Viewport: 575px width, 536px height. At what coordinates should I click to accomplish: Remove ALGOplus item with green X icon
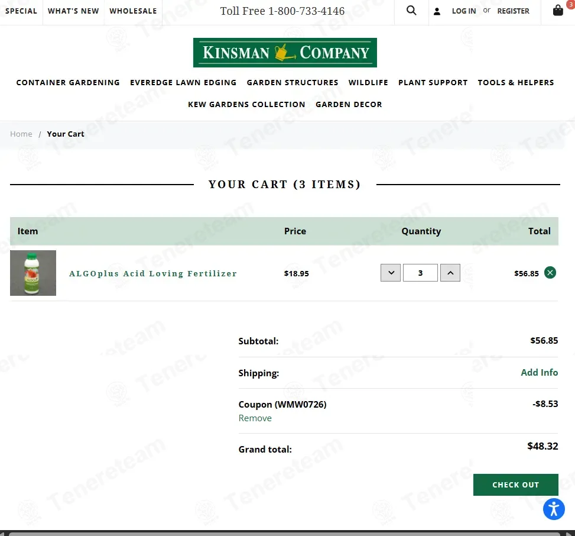tap(550, 273)
